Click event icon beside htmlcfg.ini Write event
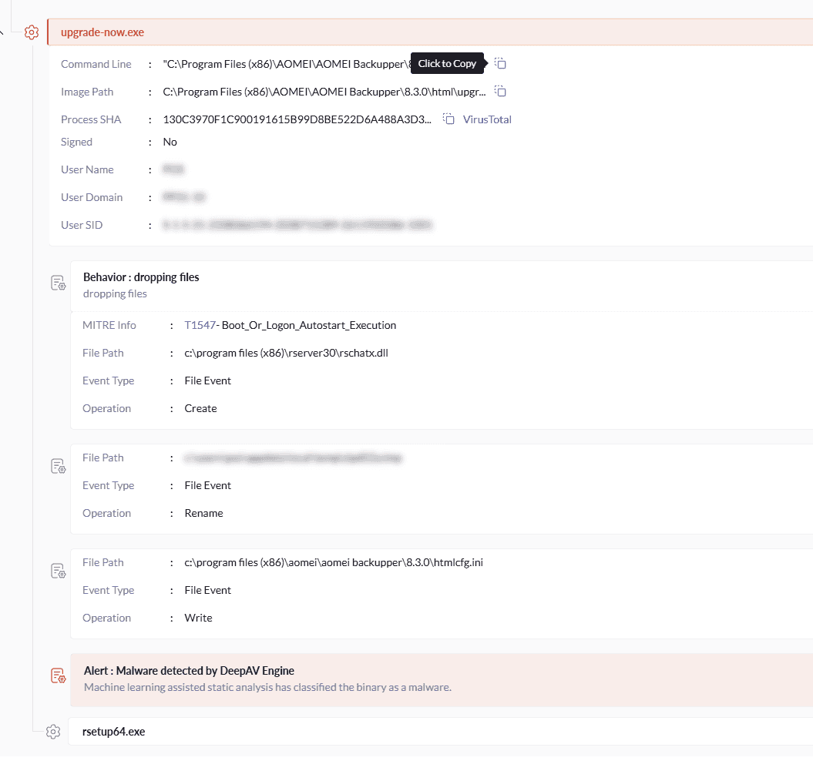This screenshot has height=771, width=813. click(58, 571)
